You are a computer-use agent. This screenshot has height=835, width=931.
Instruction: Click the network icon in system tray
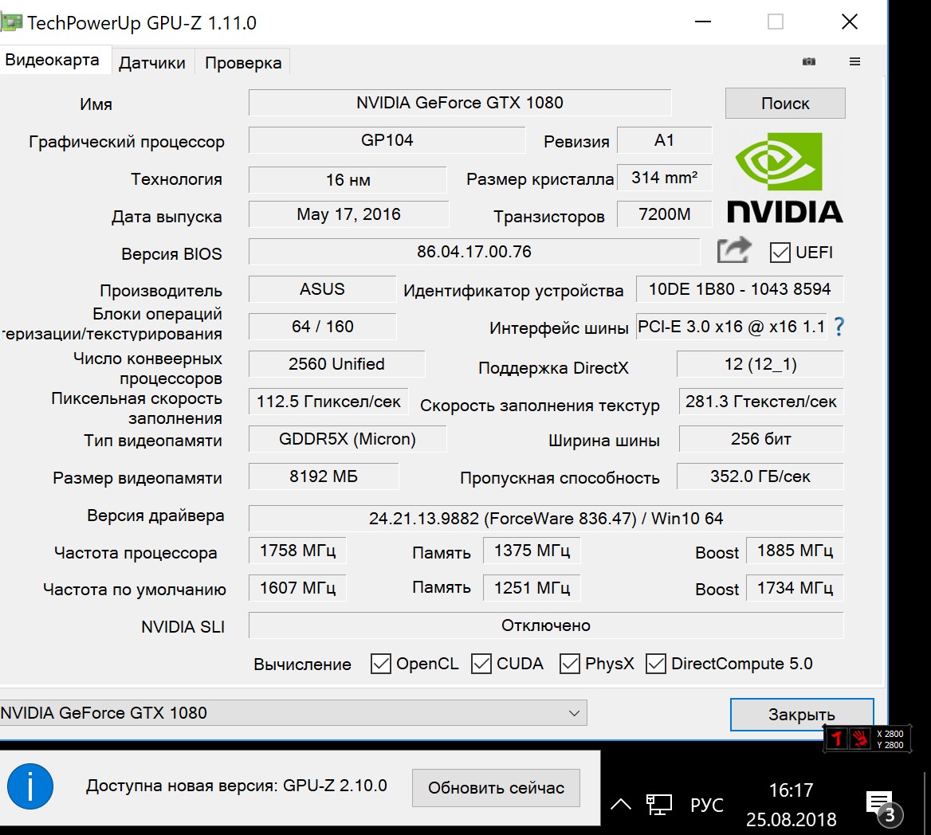(x=659, y=804)
